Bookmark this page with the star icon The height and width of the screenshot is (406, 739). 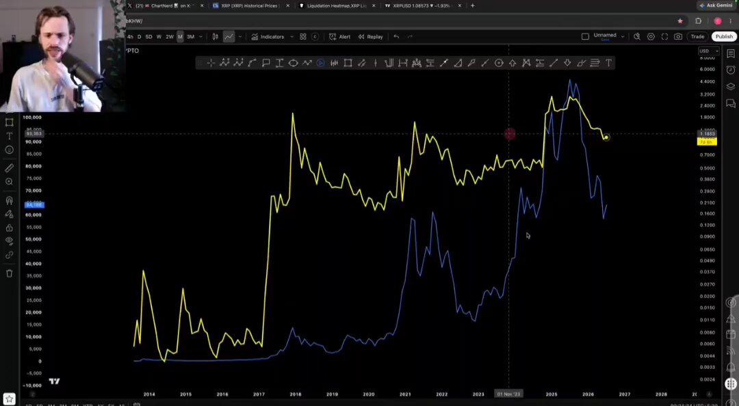(x=679, y=21)
